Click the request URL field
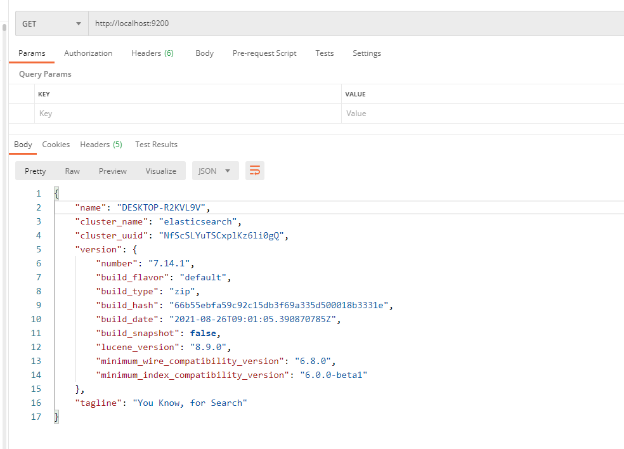 coord(356,23)
